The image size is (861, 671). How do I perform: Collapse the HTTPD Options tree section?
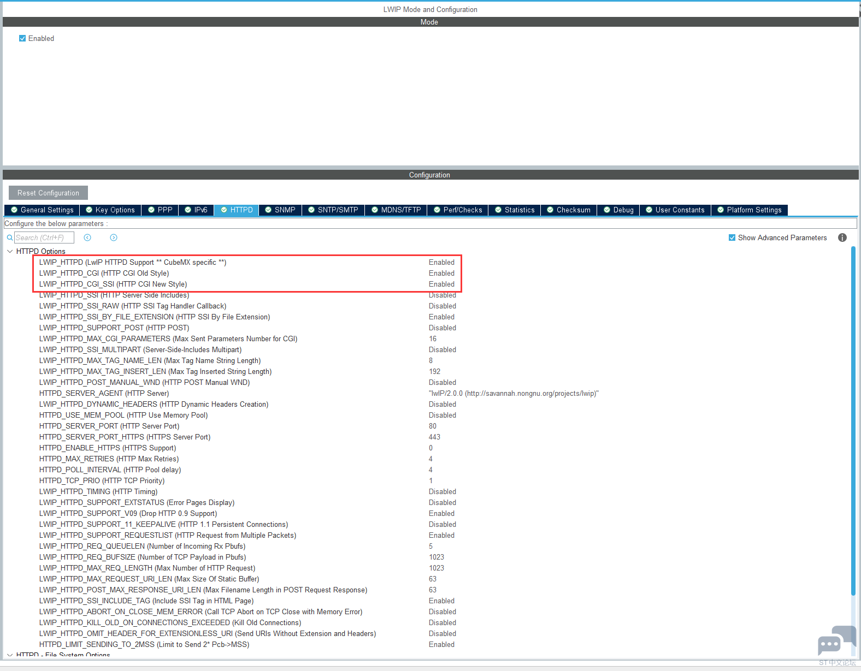coord(10,251)
